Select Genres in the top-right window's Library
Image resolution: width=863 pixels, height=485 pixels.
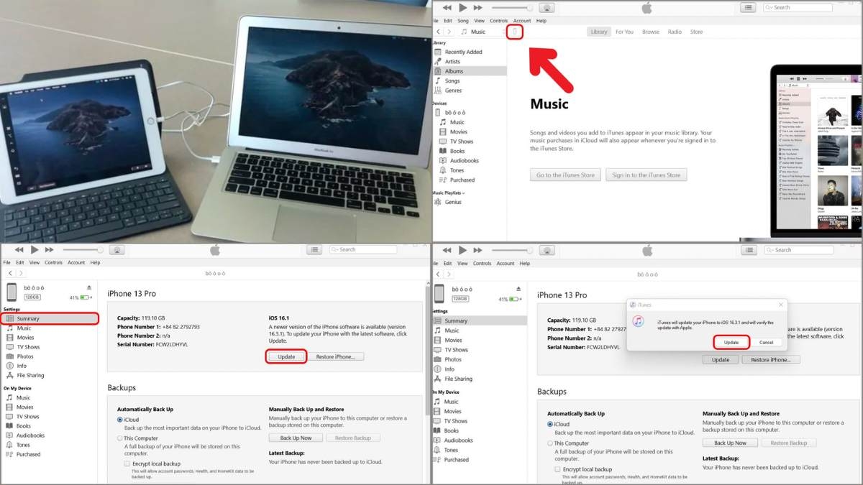click(x=453, y=91)
